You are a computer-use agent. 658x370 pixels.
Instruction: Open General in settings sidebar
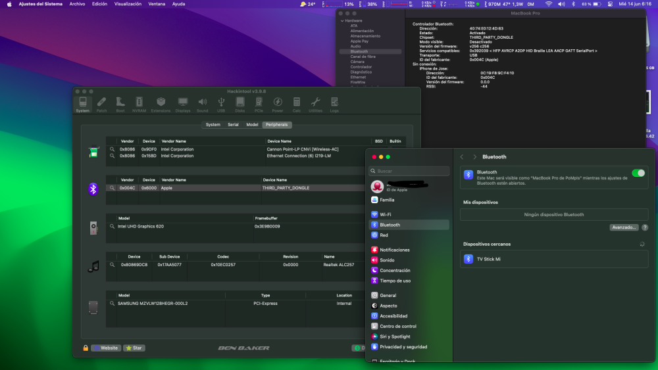[409, 296]
